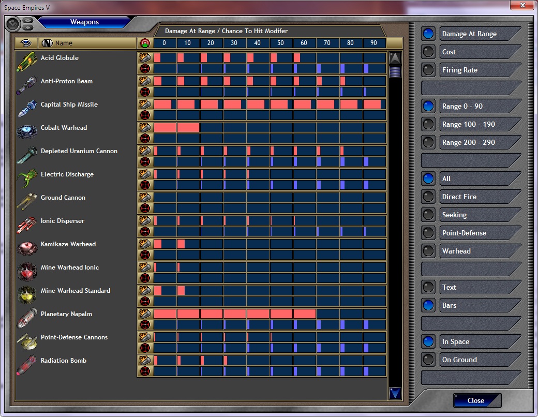
Task: Click the Name column header
Action: point(87,43)
